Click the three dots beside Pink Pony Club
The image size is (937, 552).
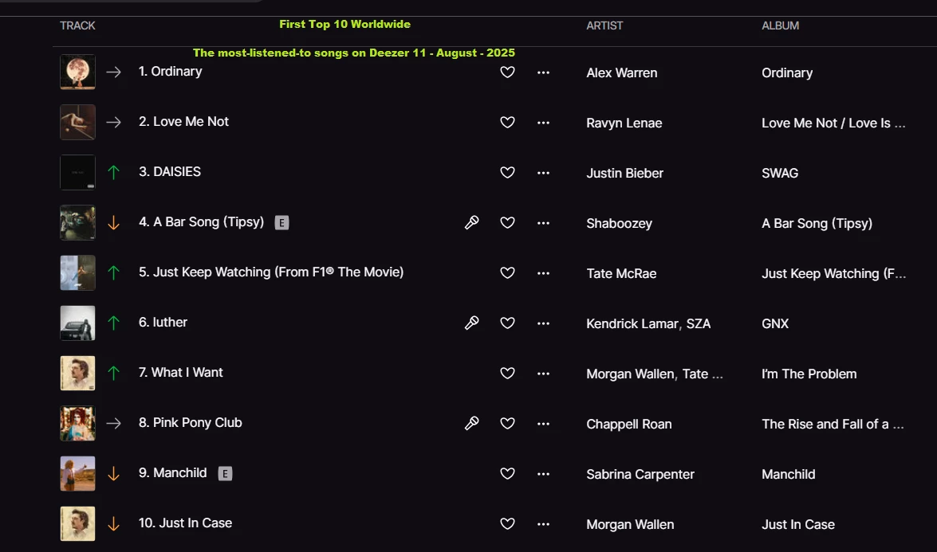tap(543, 424)
